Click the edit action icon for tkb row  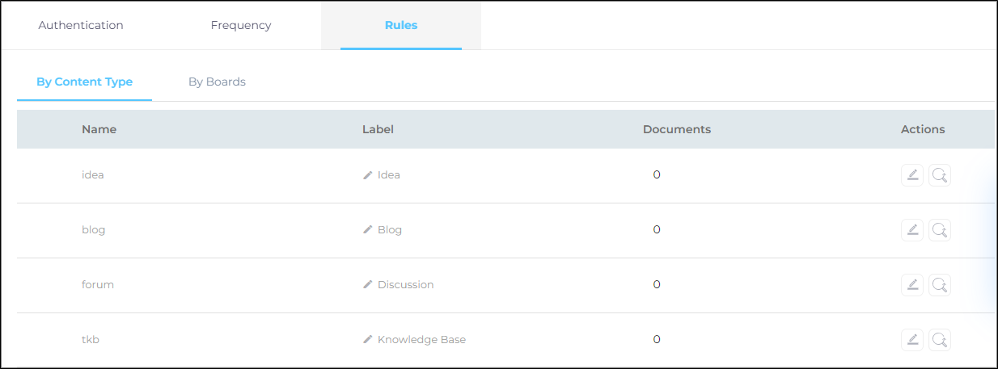pos(911,340)
